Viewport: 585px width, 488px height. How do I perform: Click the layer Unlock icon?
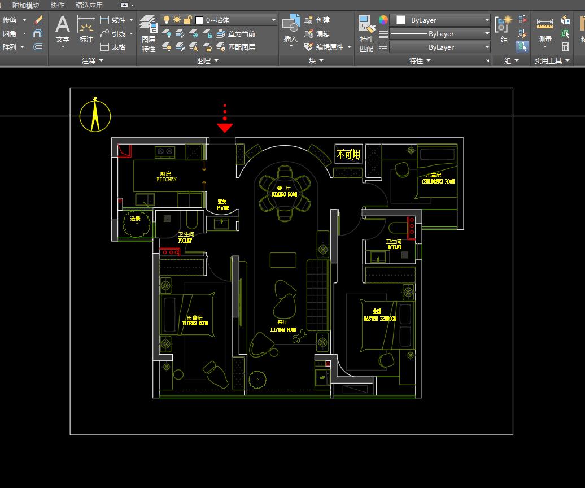(207, 47)
